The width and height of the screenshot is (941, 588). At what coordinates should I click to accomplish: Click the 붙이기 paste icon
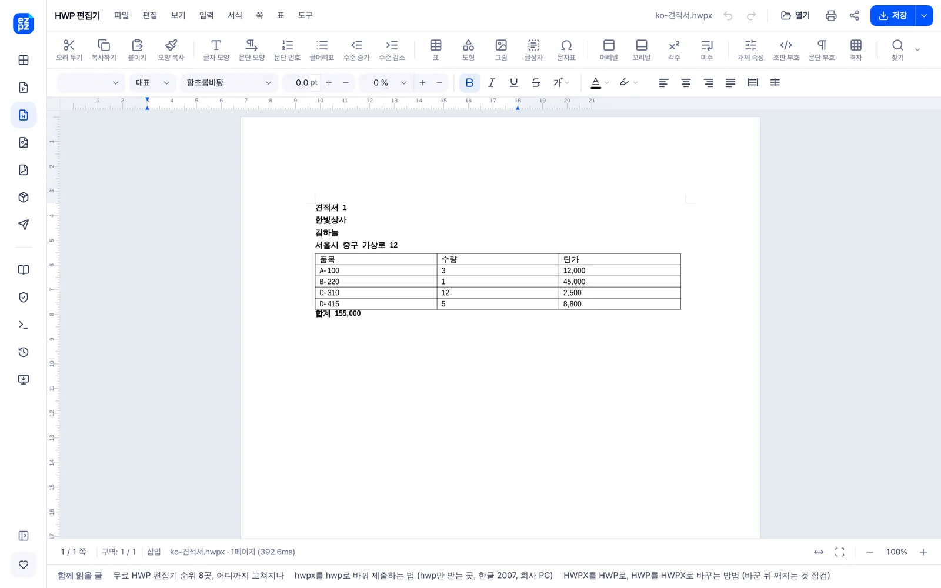tap(137, 45)
